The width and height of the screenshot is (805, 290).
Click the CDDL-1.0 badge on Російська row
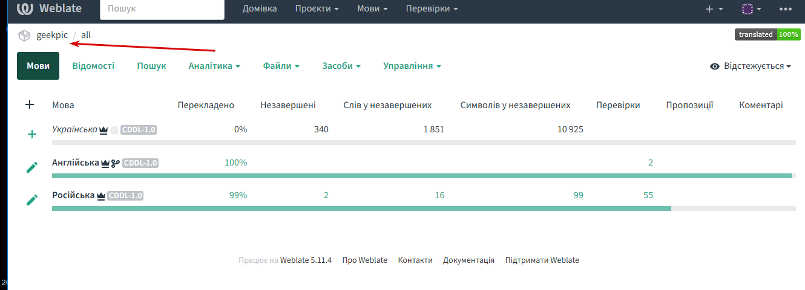click(x=125, y=196)
